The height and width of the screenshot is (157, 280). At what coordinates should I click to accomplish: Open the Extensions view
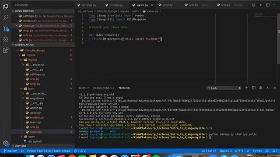[x=6, y=50]
